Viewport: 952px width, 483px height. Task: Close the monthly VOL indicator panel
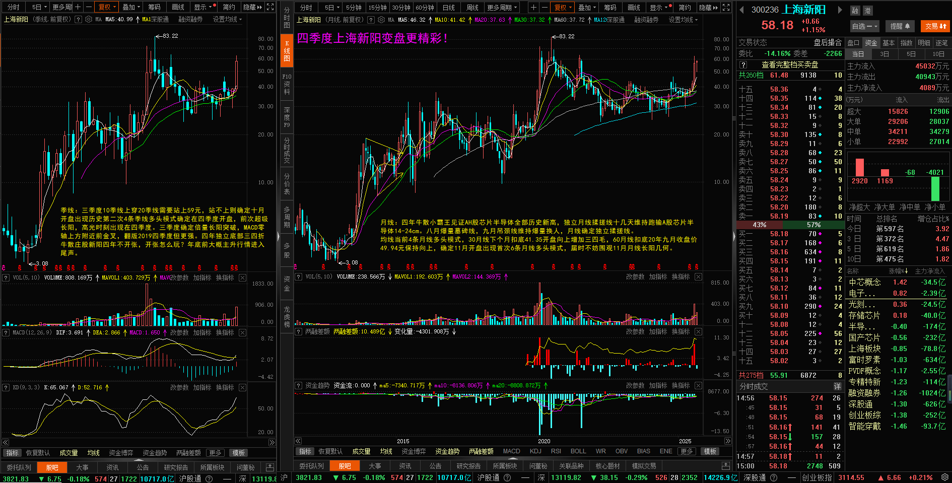(x=698, y=277)
